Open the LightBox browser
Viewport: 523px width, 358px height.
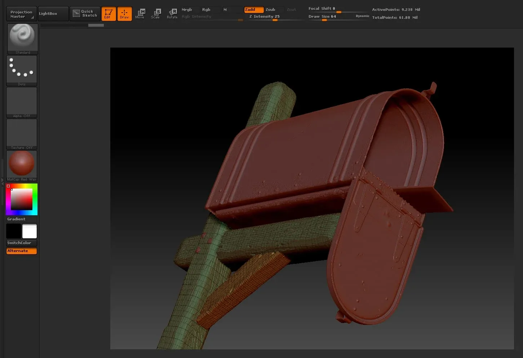point(53,13)
